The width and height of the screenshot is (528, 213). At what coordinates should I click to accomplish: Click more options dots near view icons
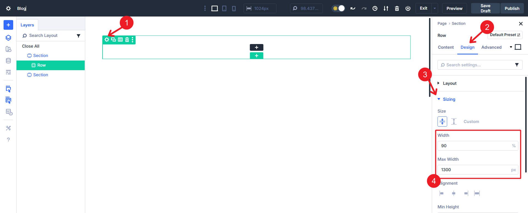(x=205, y=8)
